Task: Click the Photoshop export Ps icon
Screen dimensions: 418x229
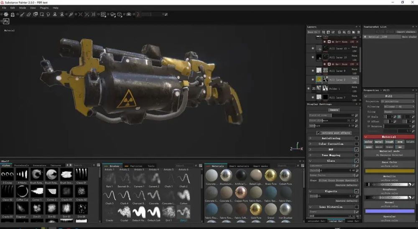Action: pos(6,21)
